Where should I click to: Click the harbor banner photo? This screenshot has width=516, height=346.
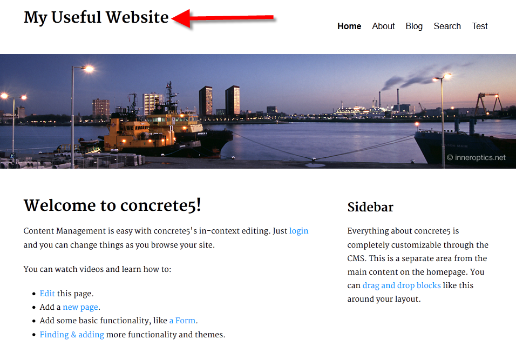pyautogui.click(x=258, y=111)
